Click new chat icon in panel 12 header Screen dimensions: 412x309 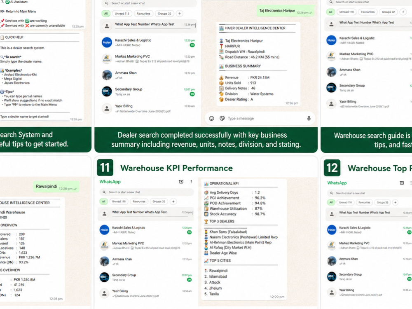(402, 183)
